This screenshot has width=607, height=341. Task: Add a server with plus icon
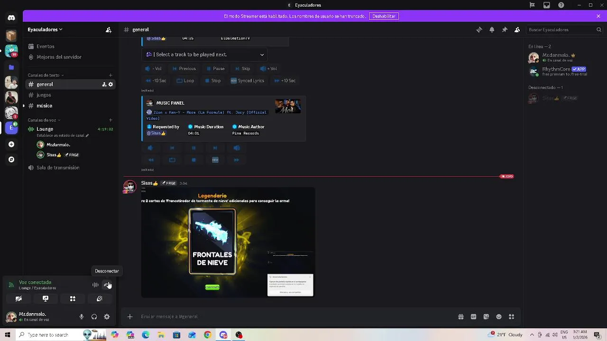[x=11, y=144]
